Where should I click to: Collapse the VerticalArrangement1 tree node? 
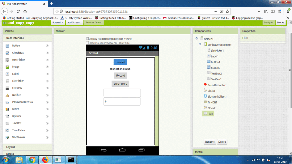coord(200,44)
